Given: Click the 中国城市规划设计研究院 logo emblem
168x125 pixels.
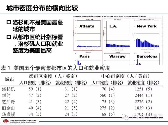Looking at the screenshot, I should [x=6, y=121].
